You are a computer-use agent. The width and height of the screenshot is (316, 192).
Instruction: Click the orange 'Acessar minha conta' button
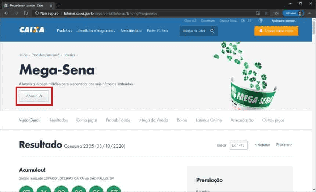tap(276, 31)
